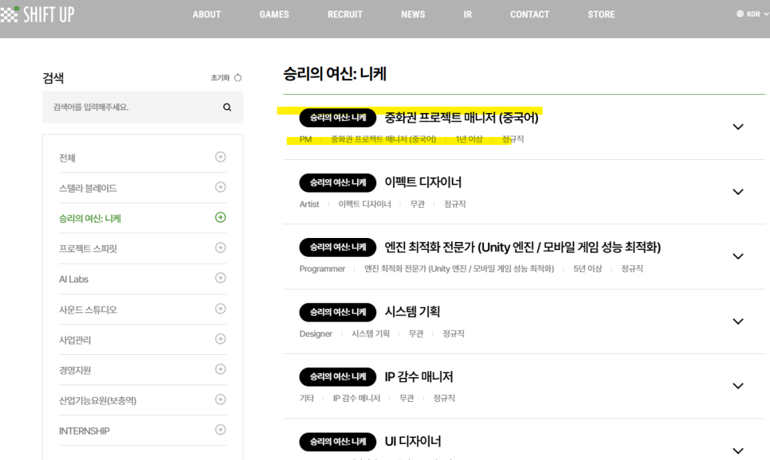Viewport: 770px width, 460px height.
Task: Open the 시스템 기획 job title
Action: [x=412, y=312]
